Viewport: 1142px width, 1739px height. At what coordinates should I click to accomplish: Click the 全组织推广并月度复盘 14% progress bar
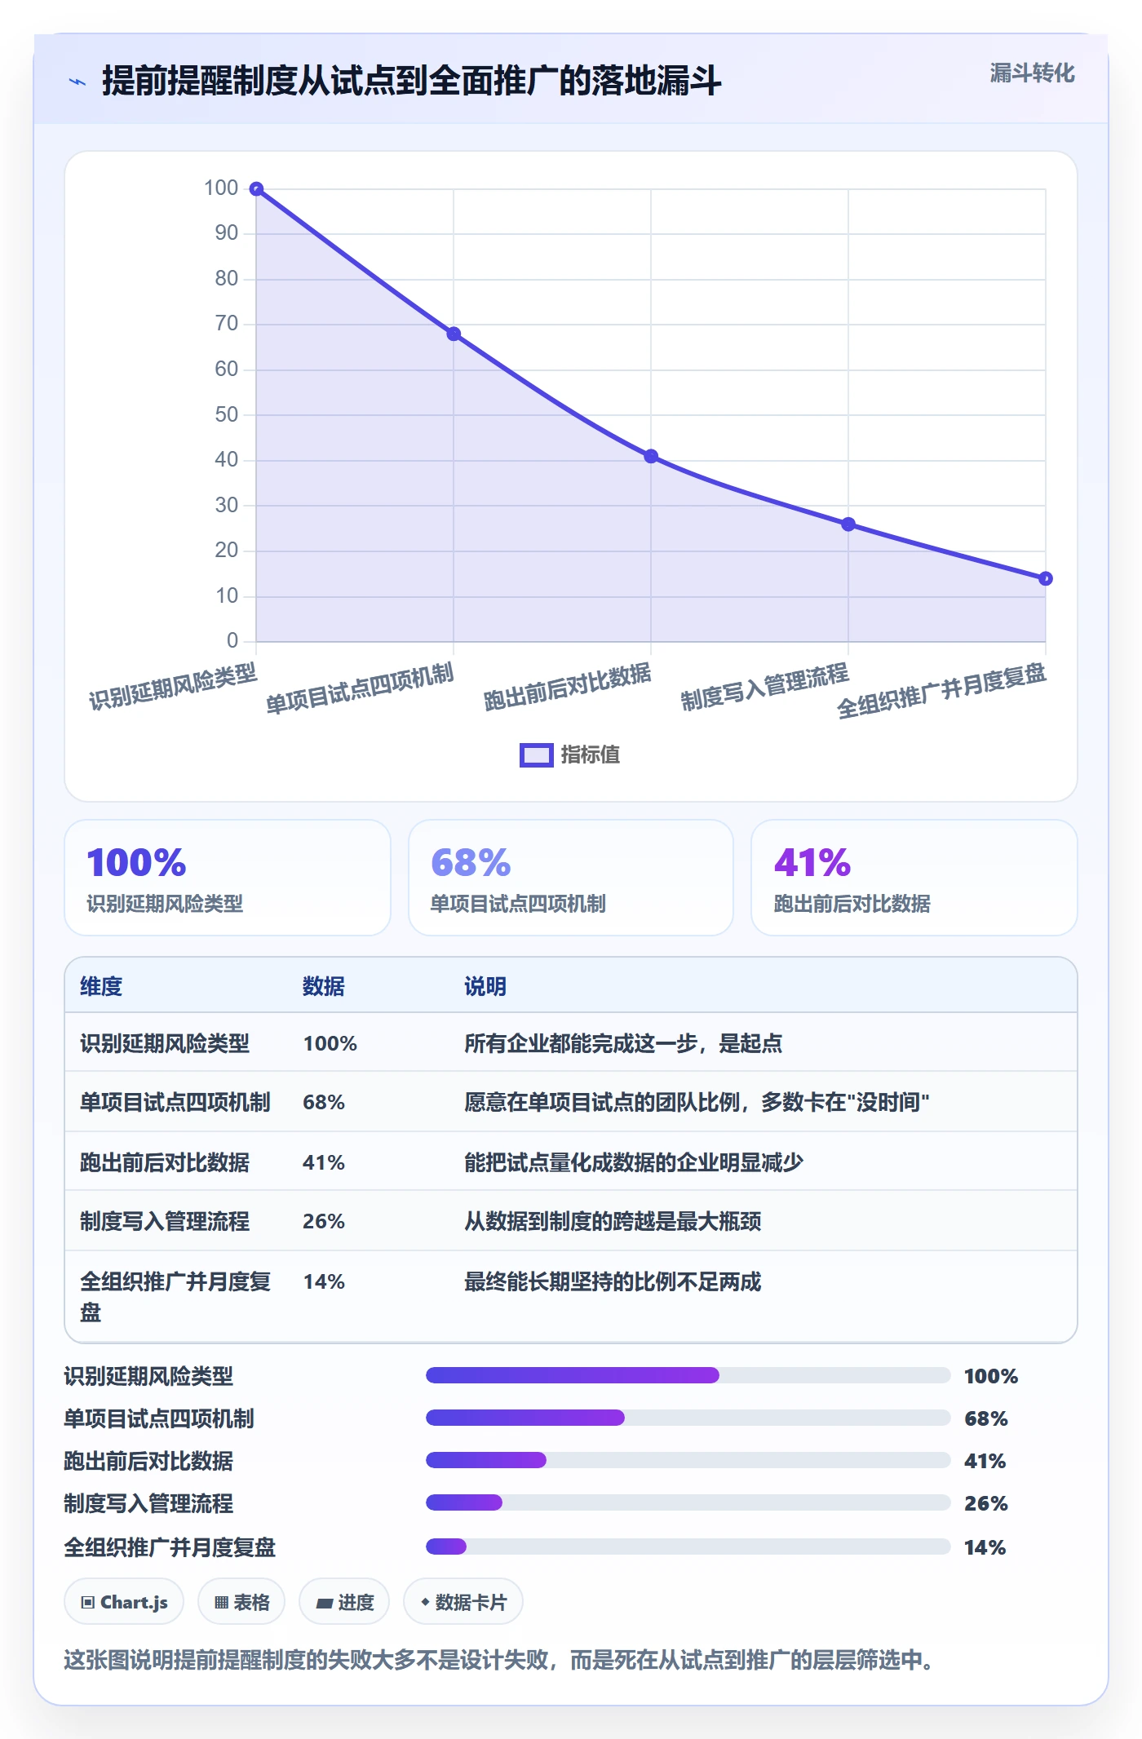click(x=688, y=1547)
